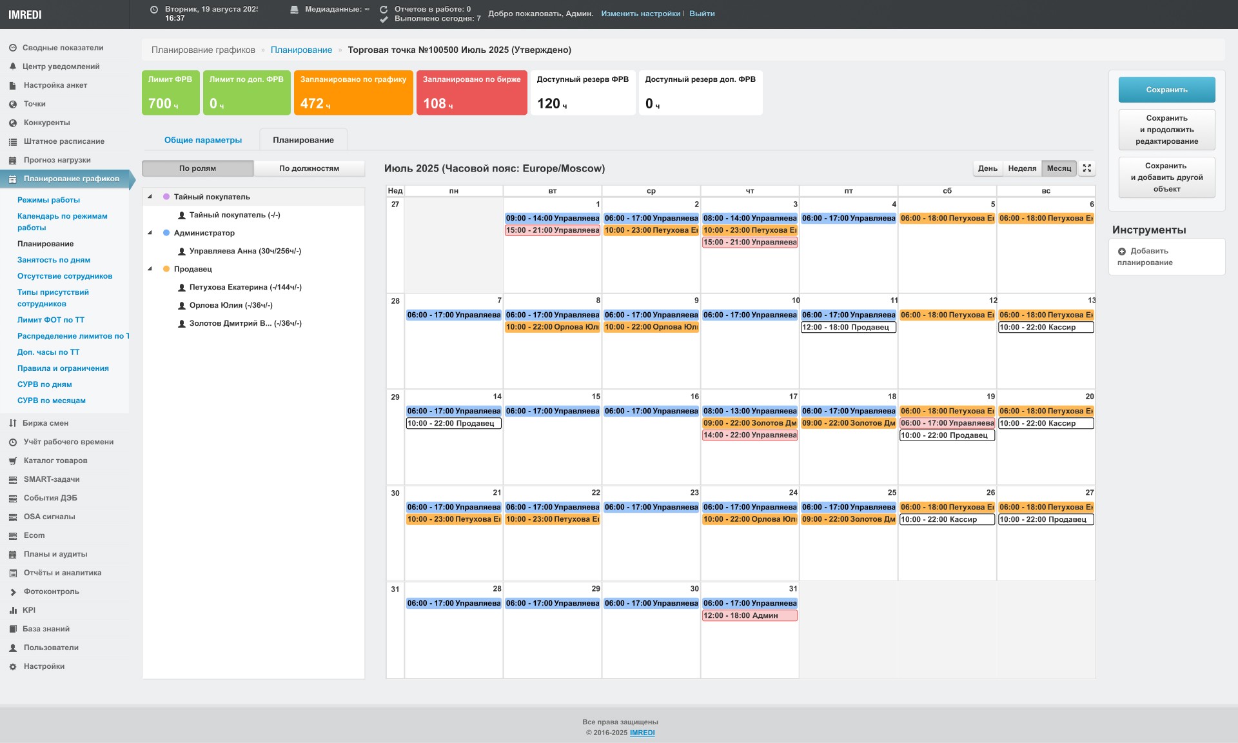The width and height of the screenshot is (1238, 743).
Task: Collapse the Продавец role group
Action: point(150,269)
